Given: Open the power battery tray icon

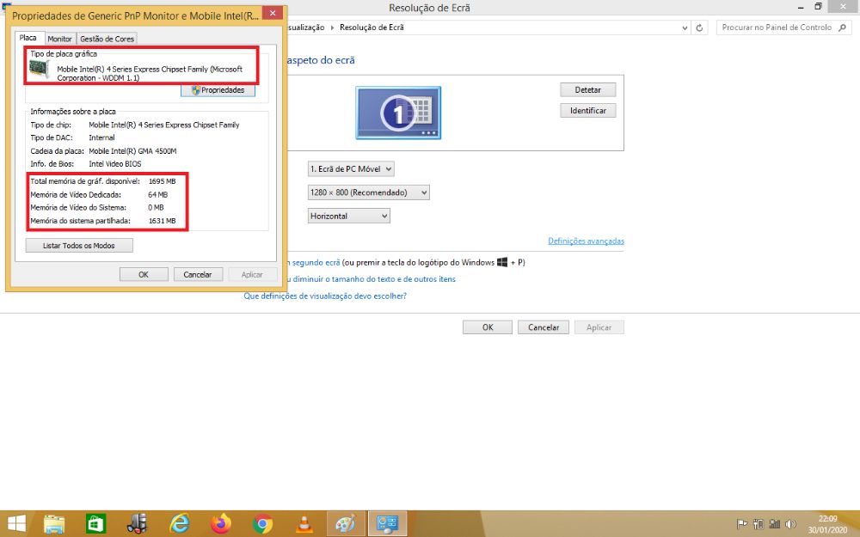Looking at the screenshot, I should point(758,524).
